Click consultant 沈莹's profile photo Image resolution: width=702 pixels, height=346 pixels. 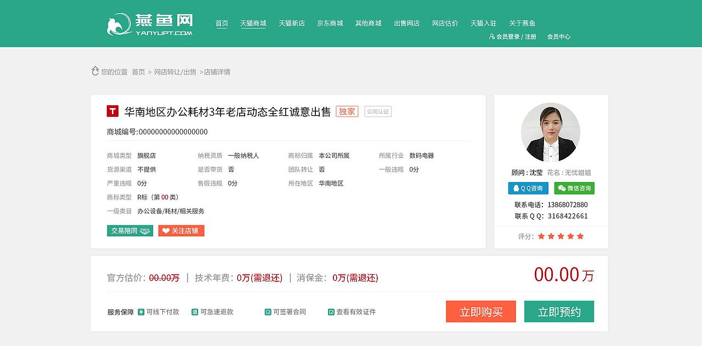point(551,132)
